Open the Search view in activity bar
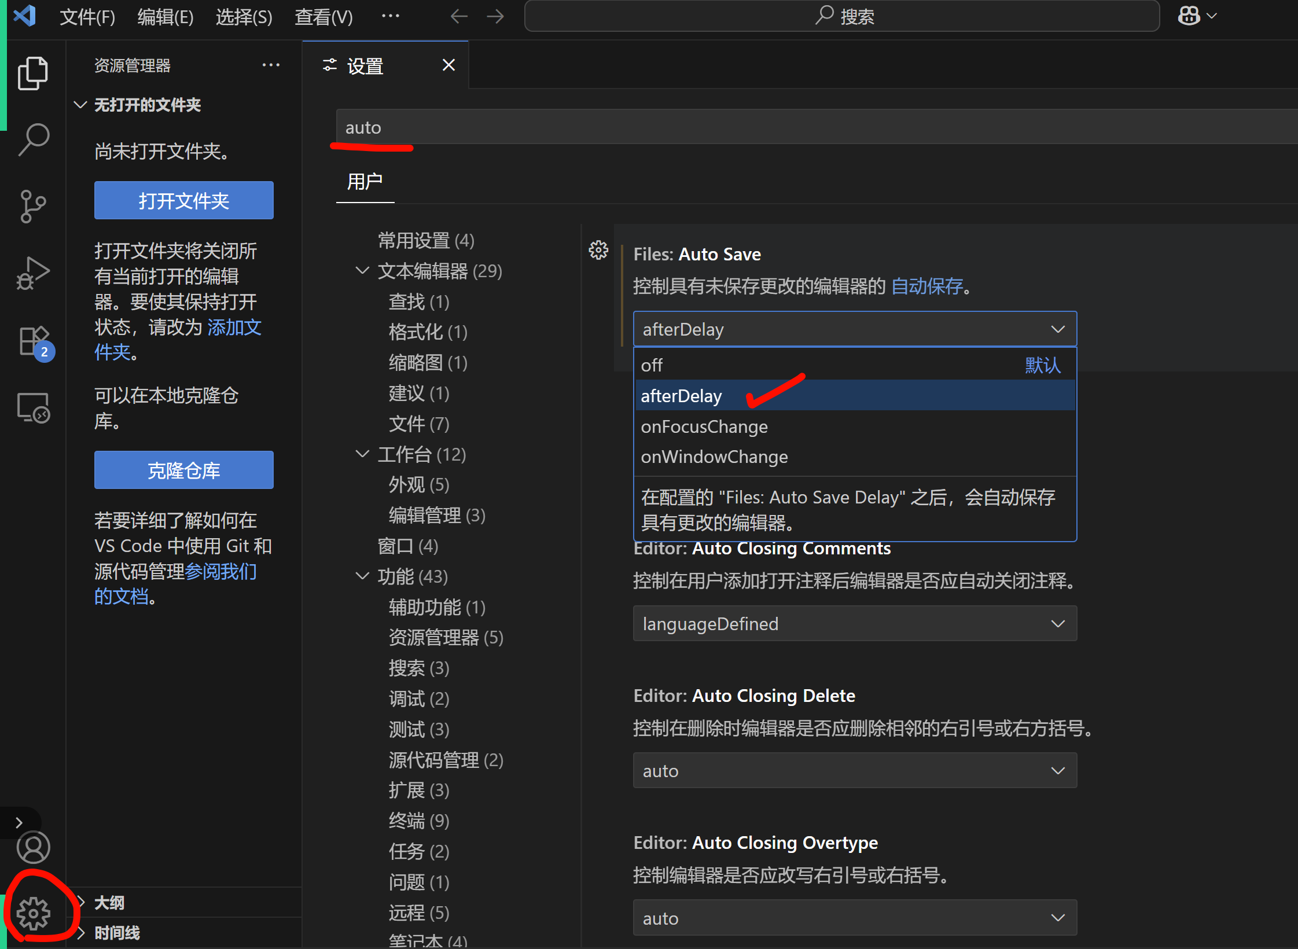Screen dimensions: 1298x949 point(33,139)
